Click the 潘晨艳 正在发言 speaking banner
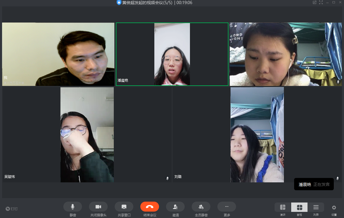The height and width of the screenshot is (218, 344). [x=314, y=184]
